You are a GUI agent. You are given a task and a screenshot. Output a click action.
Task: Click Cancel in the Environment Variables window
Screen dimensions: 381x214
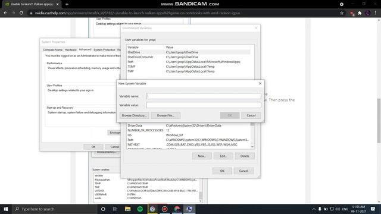[x=243, y=171]
